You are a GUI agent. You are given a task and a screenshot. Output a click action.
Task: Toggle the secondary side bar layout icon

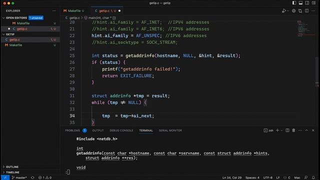coord(307,3)
